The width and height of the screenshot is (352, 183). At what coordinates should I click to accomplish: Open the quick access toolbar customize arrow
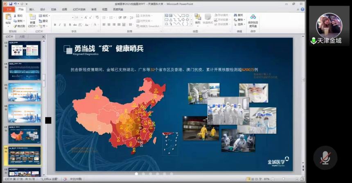pos(27,4)
